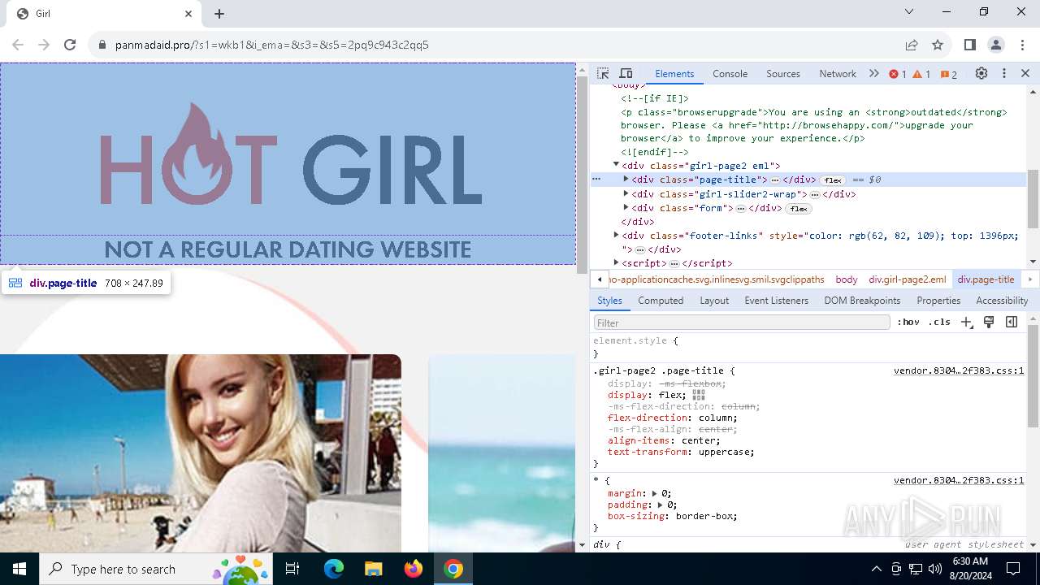
Task: Expand the div page-title node
Action: point(626,180)
